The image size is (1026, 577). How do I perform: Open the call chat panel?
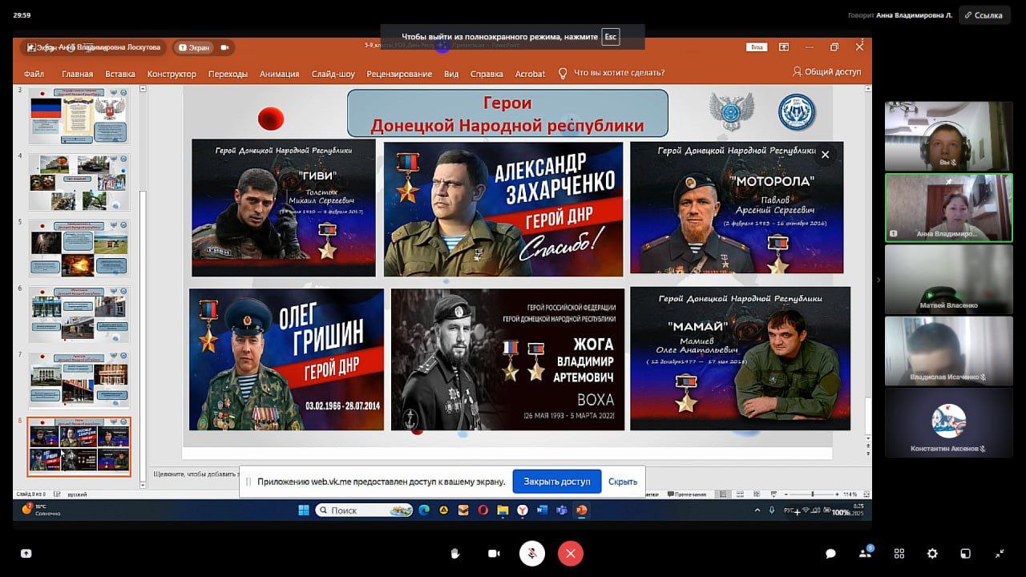[831, 553]
